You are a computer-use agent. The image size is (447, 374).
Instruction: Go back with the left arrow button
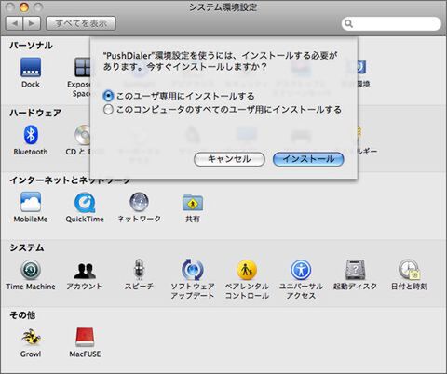coord(14,23)
